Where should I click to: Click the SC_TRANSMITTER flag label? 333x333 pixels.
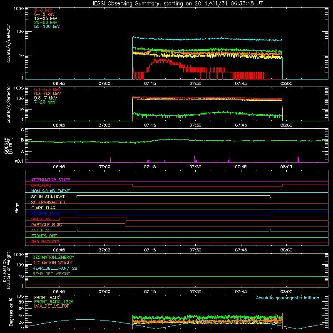tap(48, 202)
